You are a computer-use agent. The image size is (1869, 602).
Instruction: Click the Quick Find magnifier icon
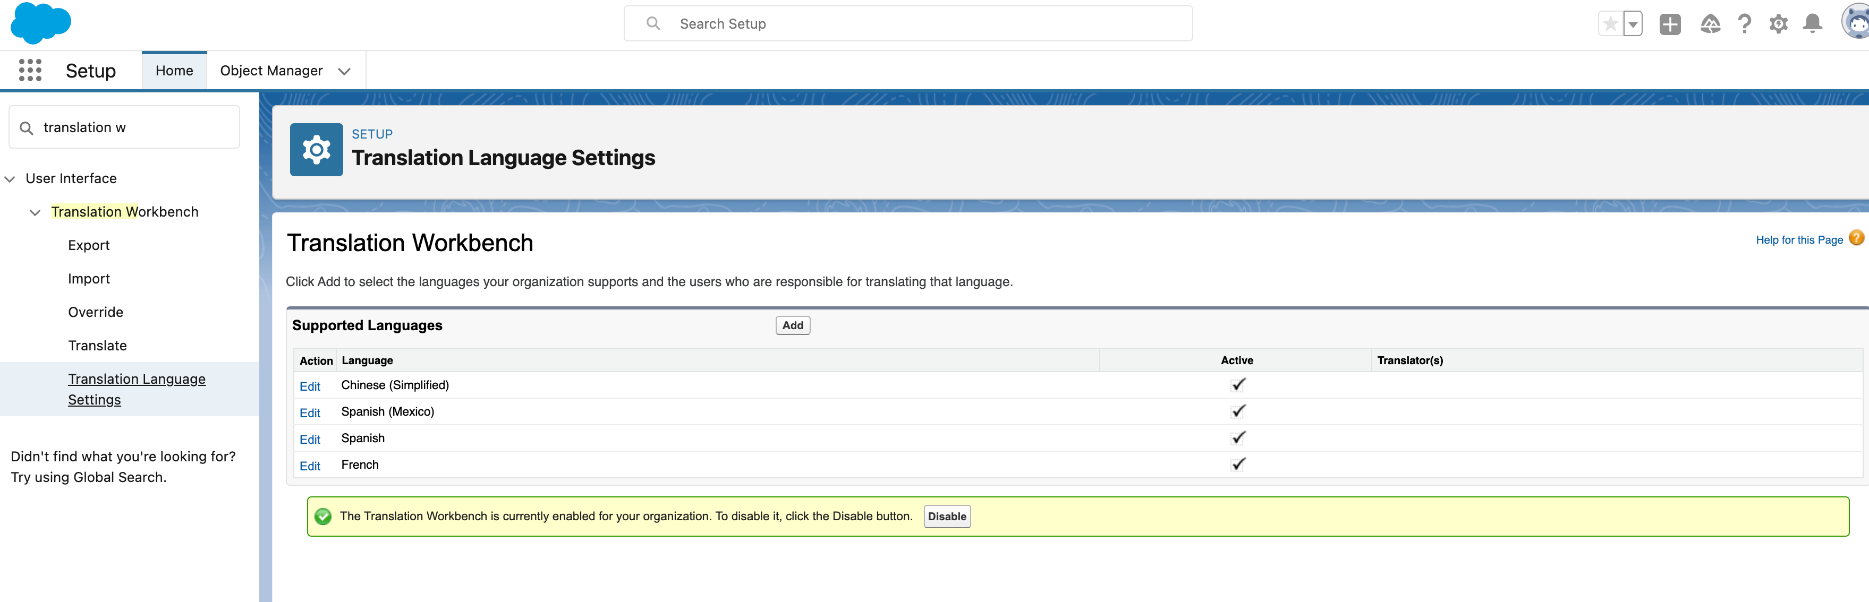point(26,127)
